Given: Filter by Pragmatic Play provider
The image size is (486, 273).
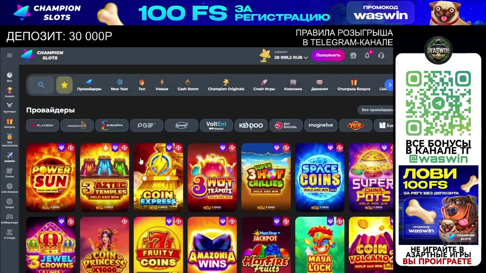Looking at the screenshot, I should (77, 125).
